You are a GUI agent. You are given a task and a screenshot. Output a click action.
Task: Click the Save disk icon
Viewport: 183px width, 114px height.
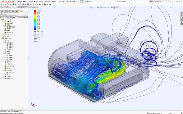click(x=70, y=2)
